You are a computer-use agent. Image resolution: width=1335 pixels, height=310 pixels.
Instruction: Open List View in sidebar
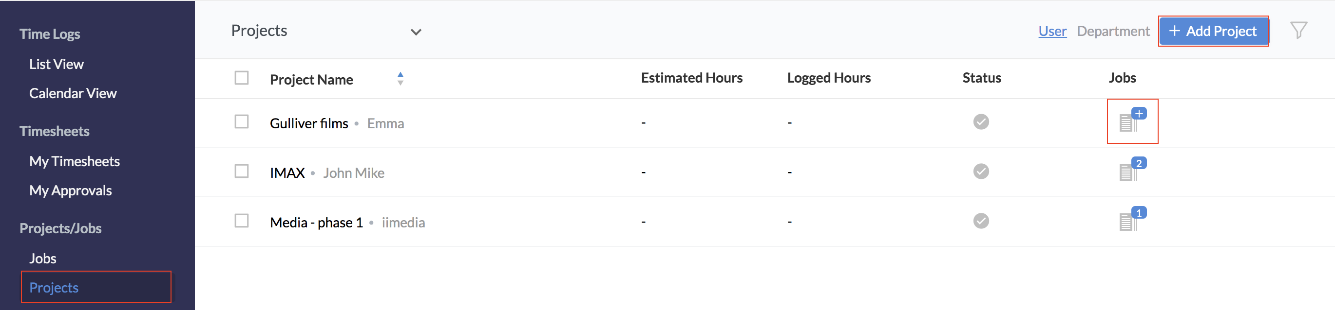pyautogui.click(x=56, y=64)
